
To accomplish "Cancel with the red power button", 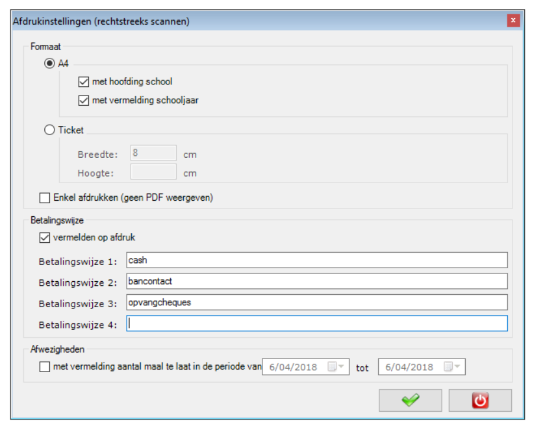I will [x=480, y=400].
